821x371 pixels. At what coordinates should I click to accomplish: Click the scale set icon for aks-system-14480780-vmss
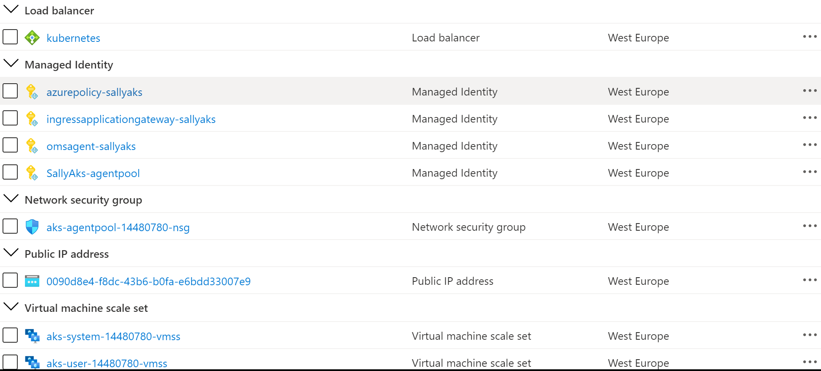tap(32, 336)
